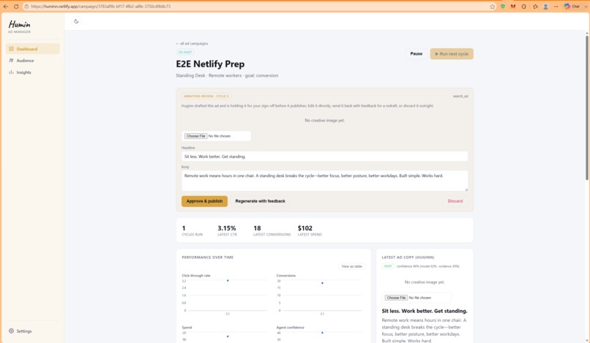The height and width of the screenshot is (343, 590).
Task: Click the browser address bar URL
Action: click(101, 7)
